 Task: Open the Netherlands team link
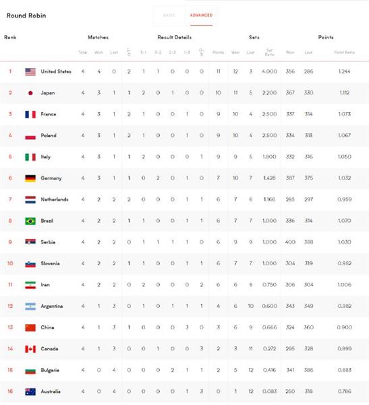(55, 199)
